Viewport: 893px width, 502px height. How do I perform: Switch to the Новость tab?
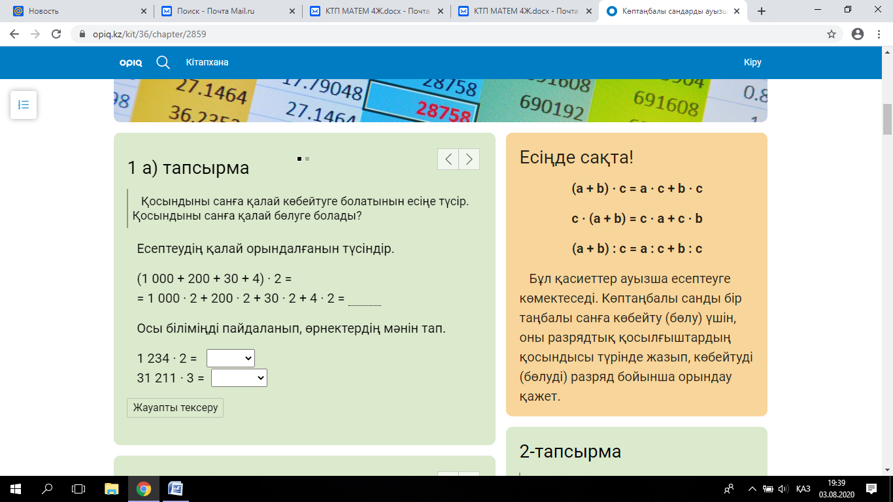[x=80, y=11]
